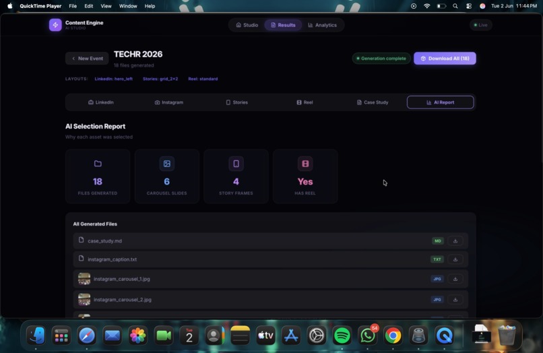Select the Instagram content tab
Screen dimensions: 543x353
coord(169,102)
